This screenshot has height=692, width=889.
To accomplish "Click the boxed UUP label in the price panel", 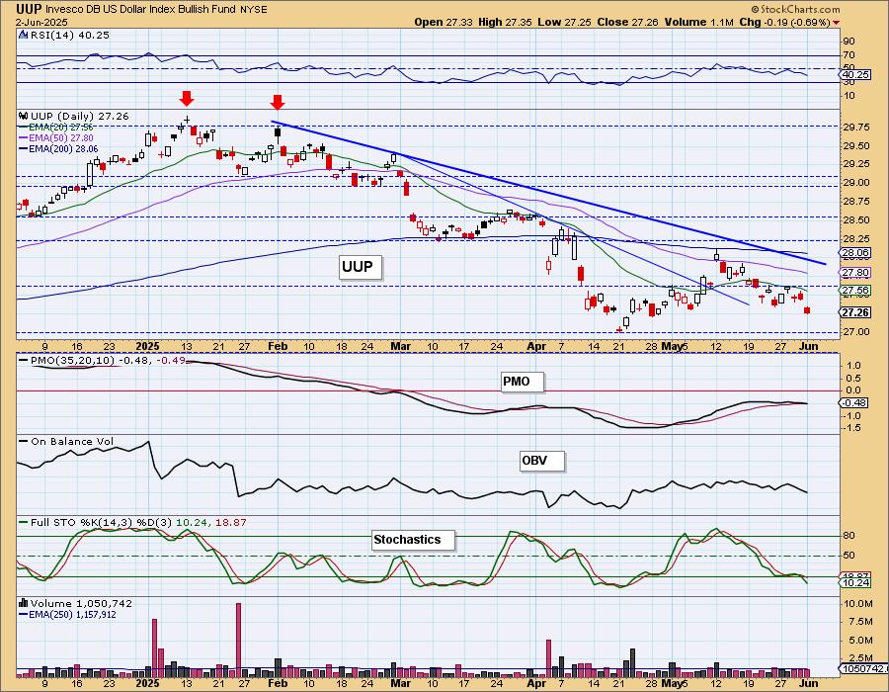I will tap(361, 267).
